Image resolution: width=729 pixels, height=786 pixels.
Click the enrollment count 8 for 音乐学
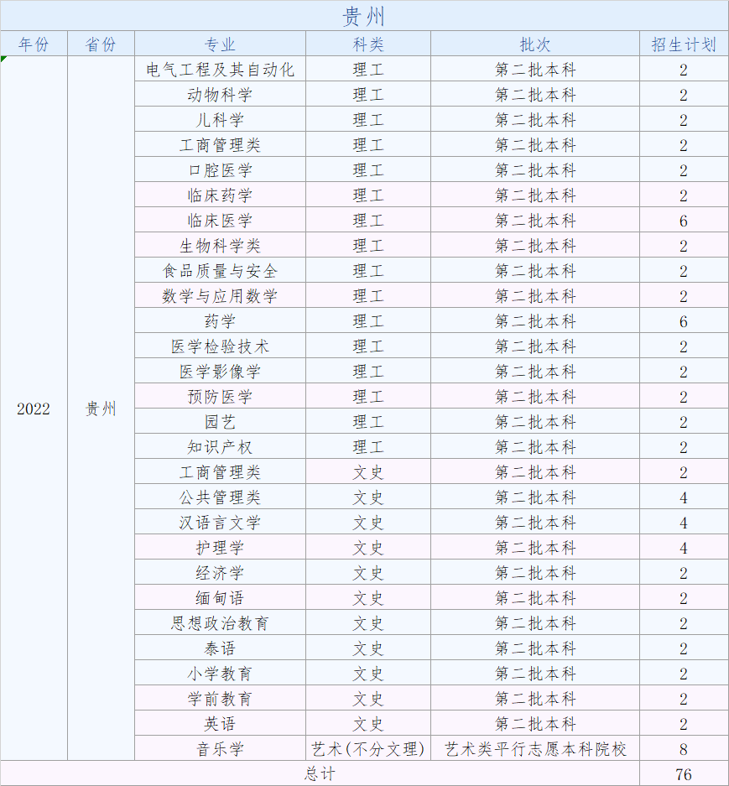pos(684,749)
